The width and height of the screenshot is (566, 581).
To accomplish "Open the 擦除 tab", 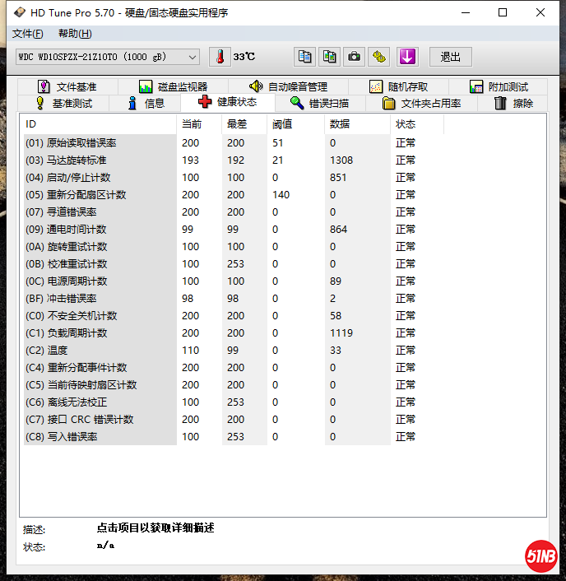I will click(x=513, y=103).
